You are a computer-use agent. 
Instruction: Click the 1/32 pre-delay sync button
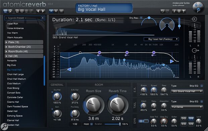[x=75, y=124]
